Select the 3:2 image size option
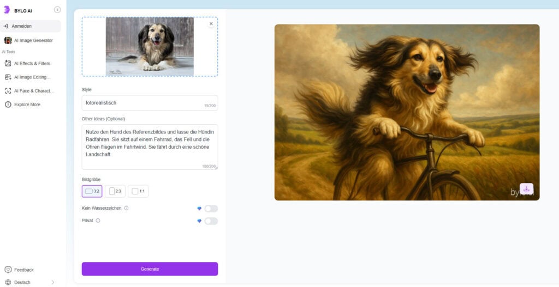Image resolution: width=559 pixels, height=287 pixels. point(92,191)
